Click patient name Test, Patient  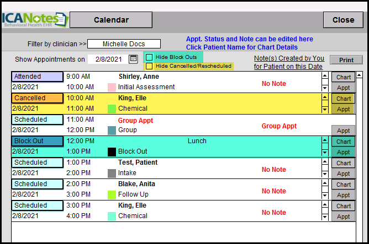(x=138, y=162)
